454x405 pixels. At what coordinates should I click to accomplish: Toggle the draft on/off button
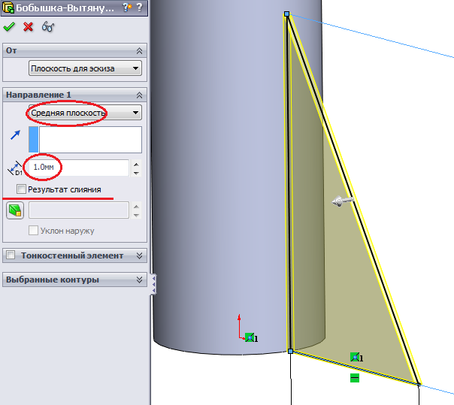pos(15,210)
